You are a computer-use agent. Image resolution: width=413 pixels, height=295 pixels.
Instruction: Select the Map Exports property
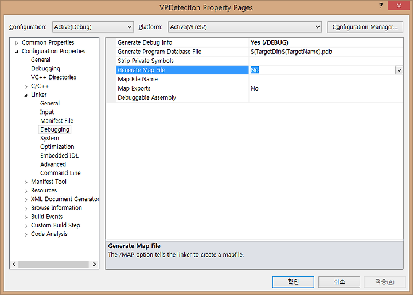182,88
